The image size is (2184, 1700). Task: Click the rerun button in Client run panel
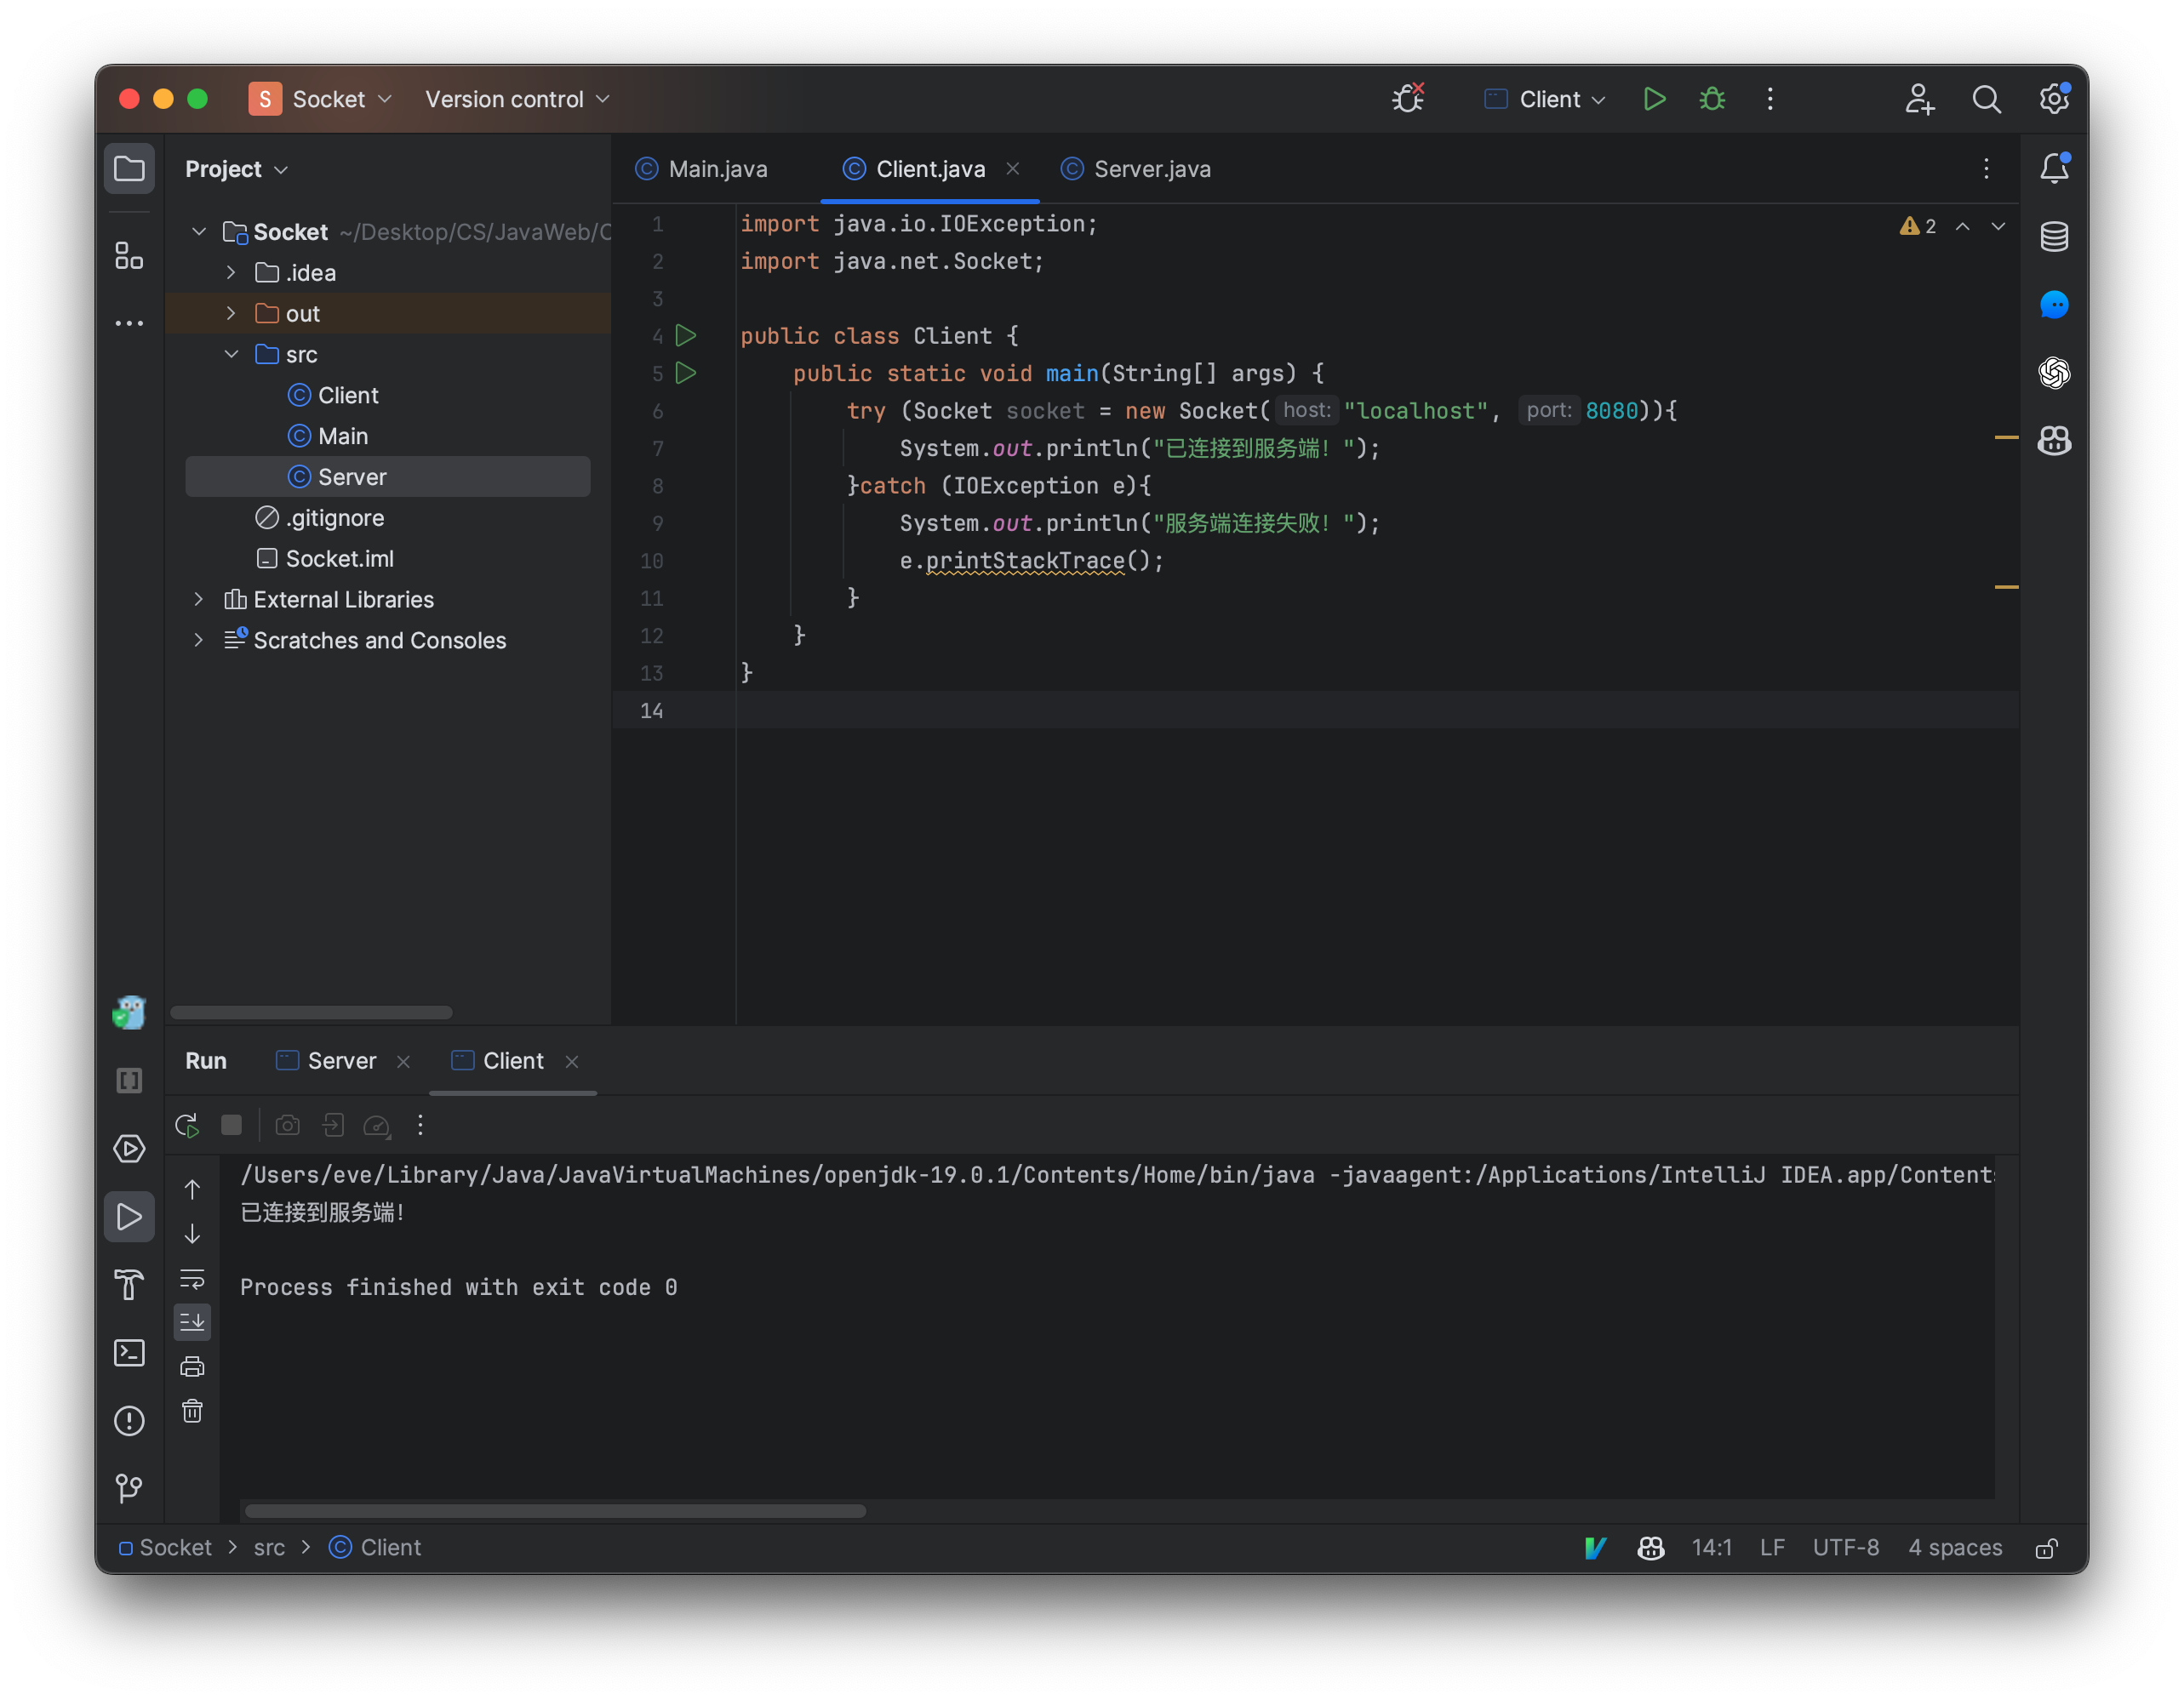[185, 1124]
